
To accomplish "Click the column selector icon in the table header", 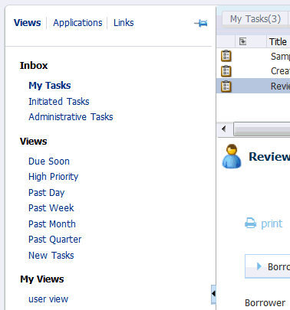I will (242, 41).
